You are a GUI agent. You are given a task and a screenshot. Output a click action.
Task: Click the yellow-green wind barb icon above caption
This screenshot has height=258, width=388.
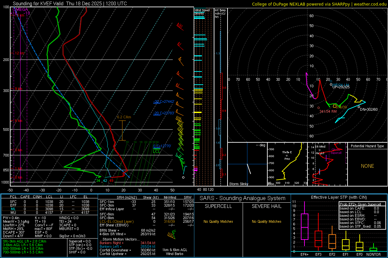point(172,234)
